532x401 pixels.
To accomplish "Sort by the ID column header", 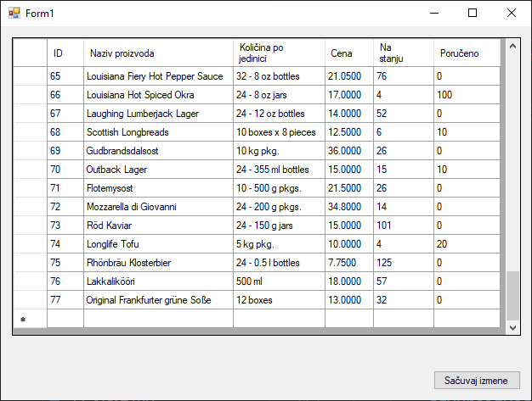I will (x=65, y=53).
